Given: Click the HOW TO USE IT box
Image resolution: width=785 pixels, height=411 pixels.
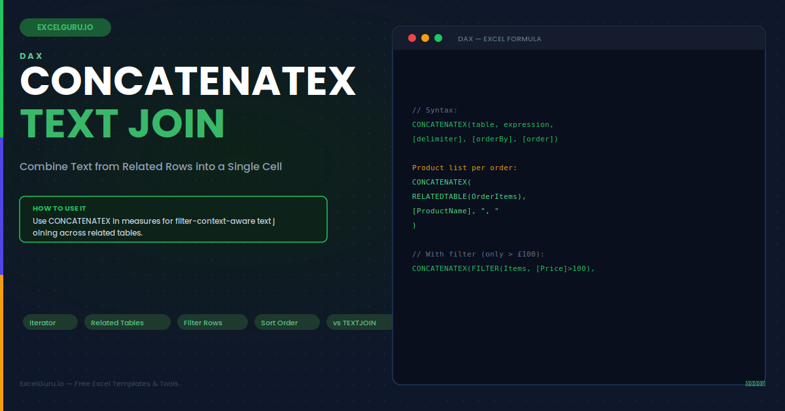Looking at the screenshot, I should tap(173, 219).
